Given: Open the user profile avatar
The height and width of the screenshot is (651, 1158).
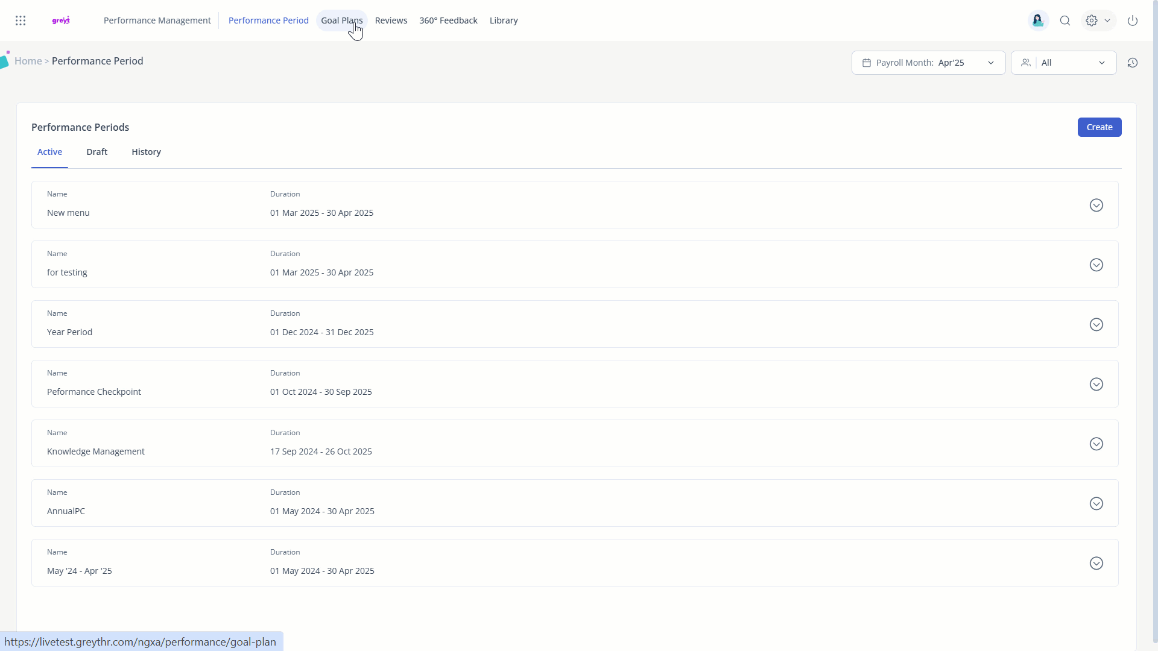Looking at the screenshot, I should click(x=1038, y=20).
